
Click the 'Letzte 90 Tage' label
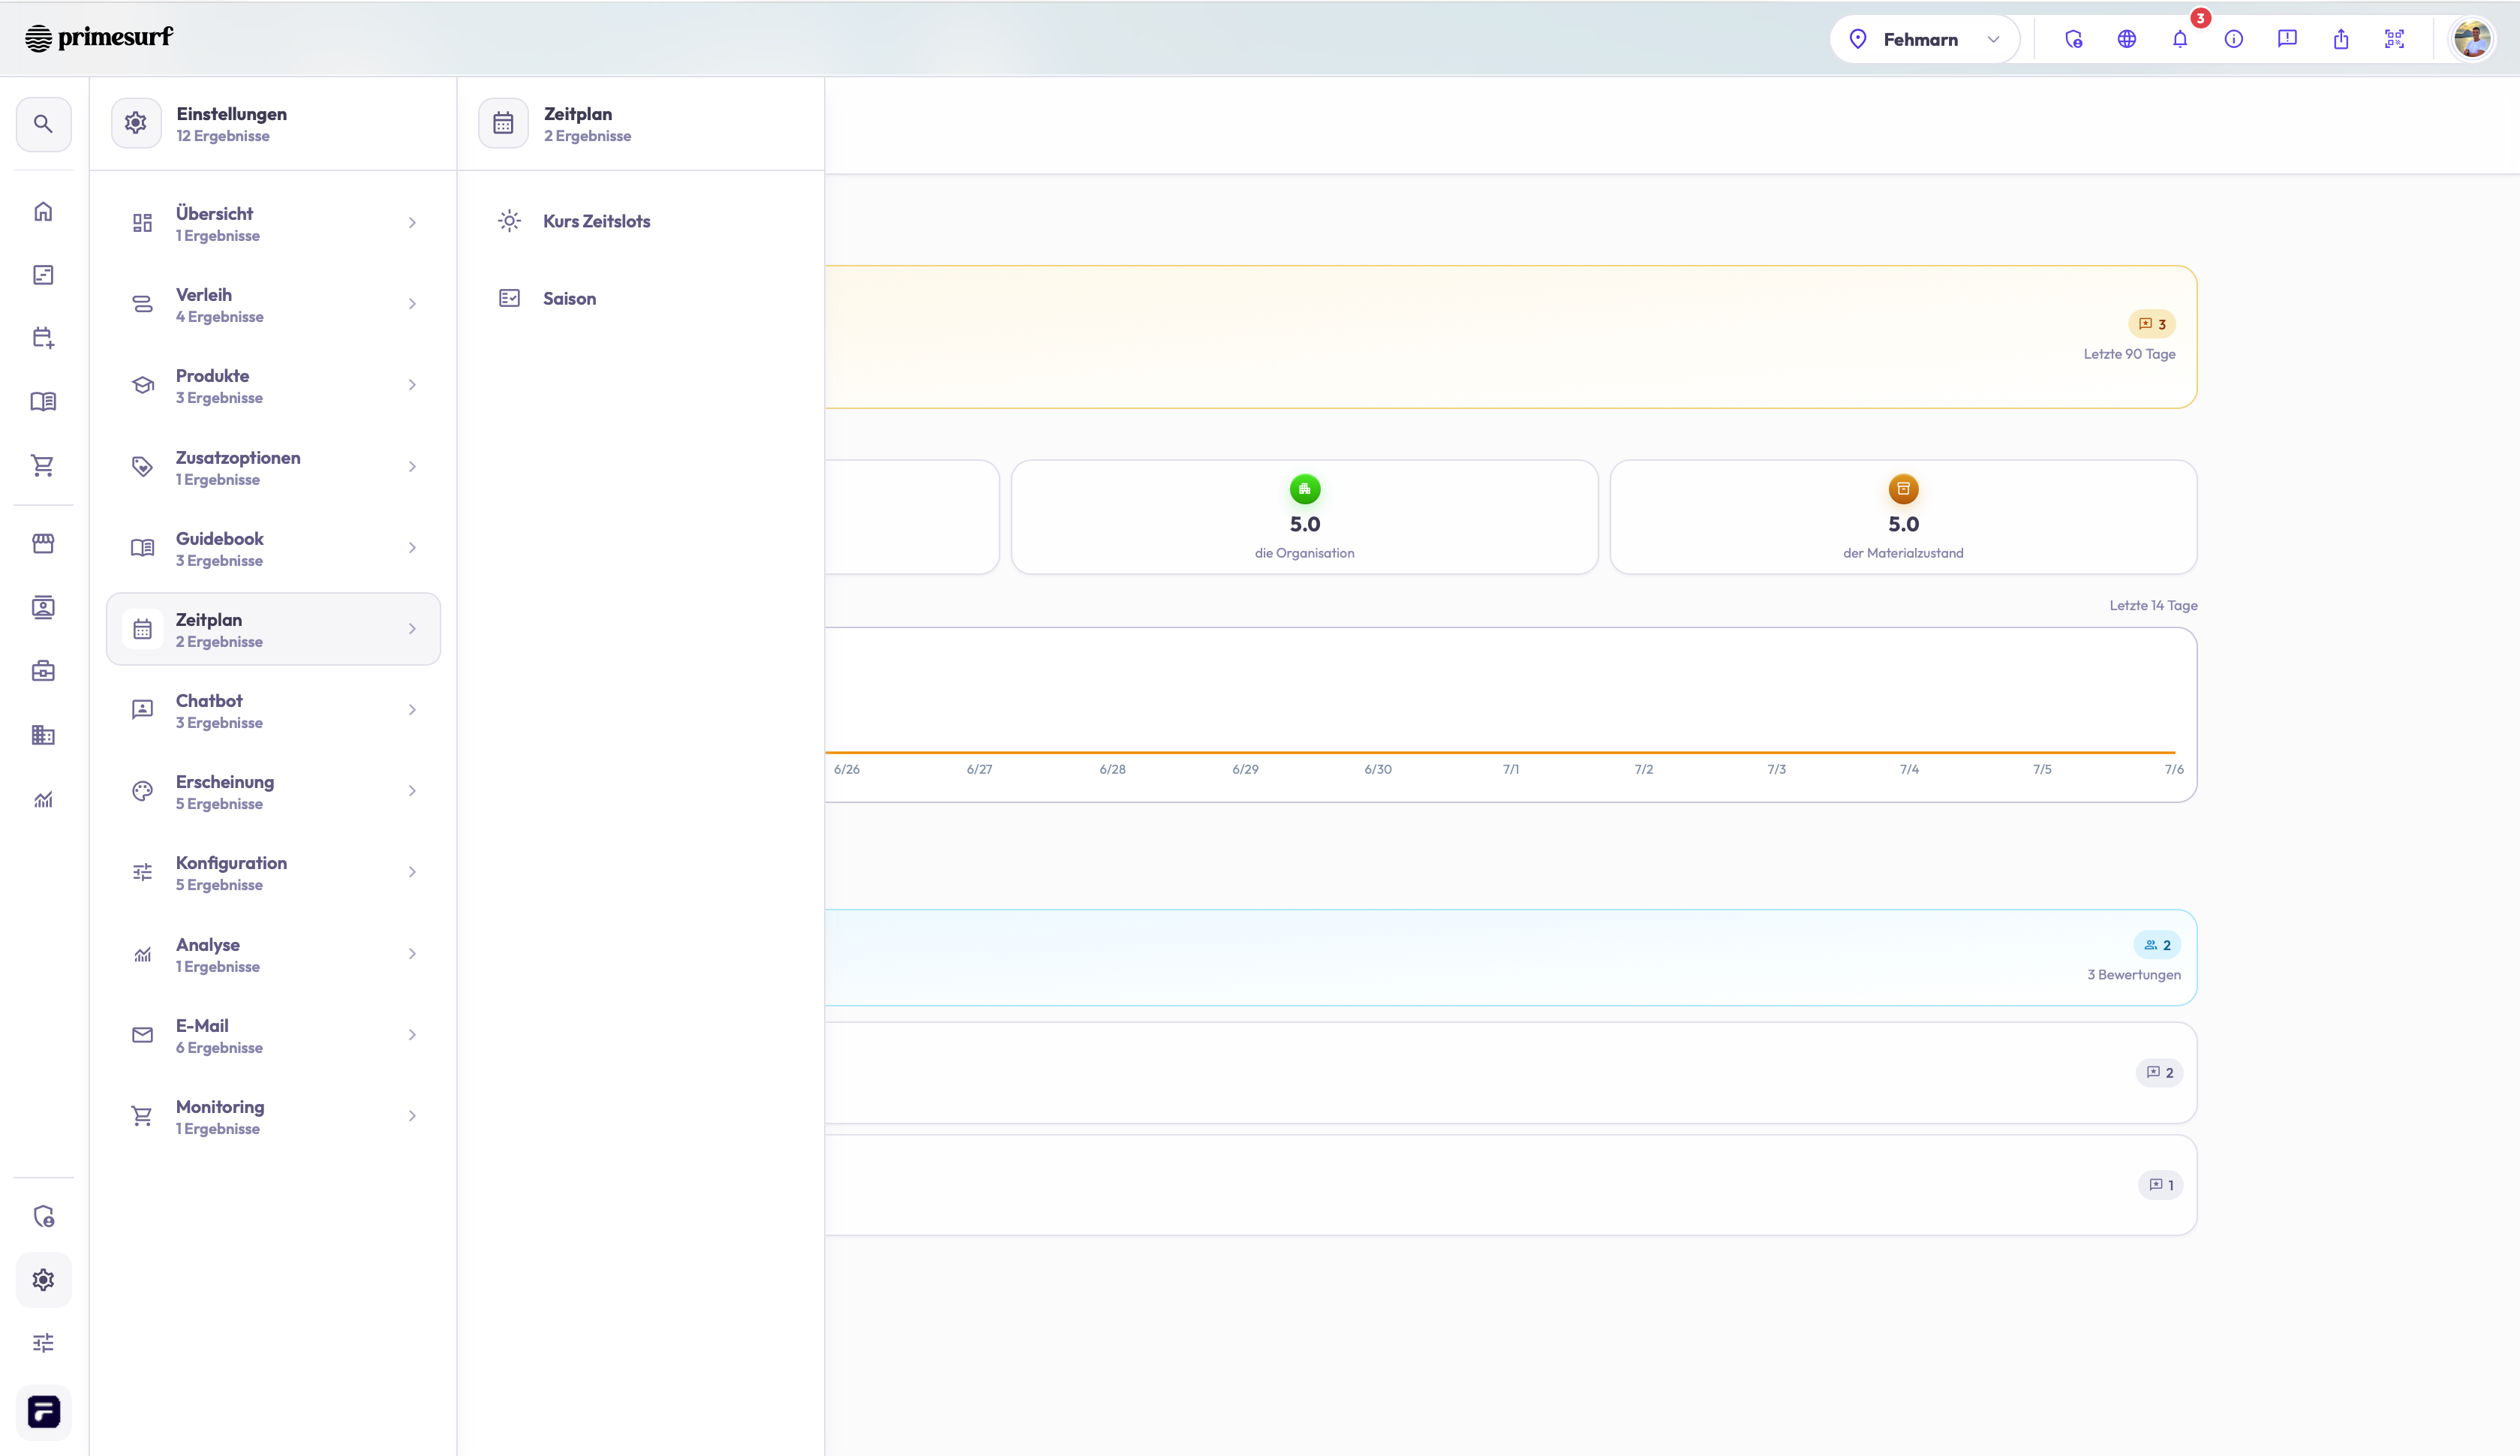2129,354
